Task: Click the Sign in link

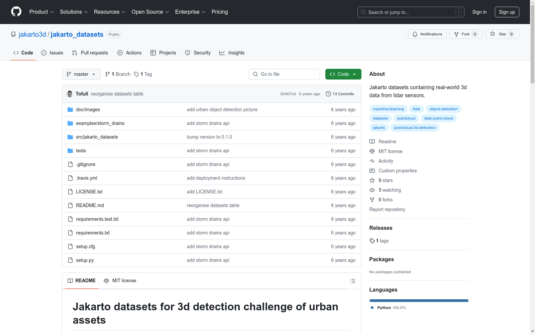Action: (x=479, y=12)
